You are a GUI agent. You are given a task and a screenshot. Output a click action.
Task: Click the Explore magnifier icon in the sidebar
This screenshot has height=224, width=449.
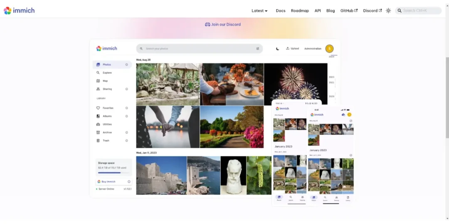[x=98, y=73]
